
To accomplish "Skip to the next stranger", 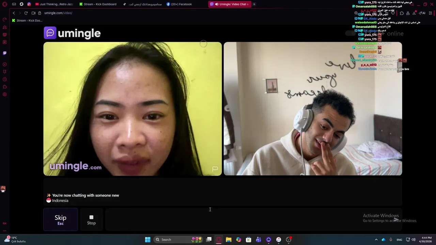I will pyautogui.click(x=61, y=219).
